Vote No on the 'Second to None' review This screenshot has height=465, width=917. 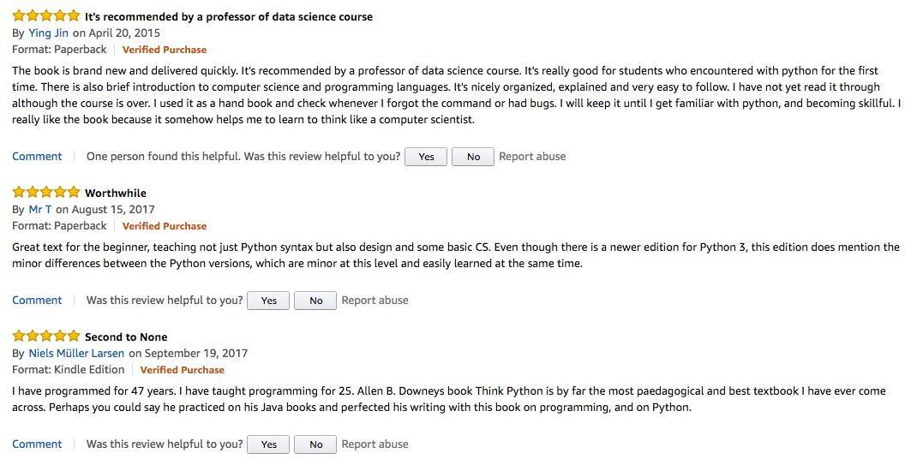pos(316,444)
